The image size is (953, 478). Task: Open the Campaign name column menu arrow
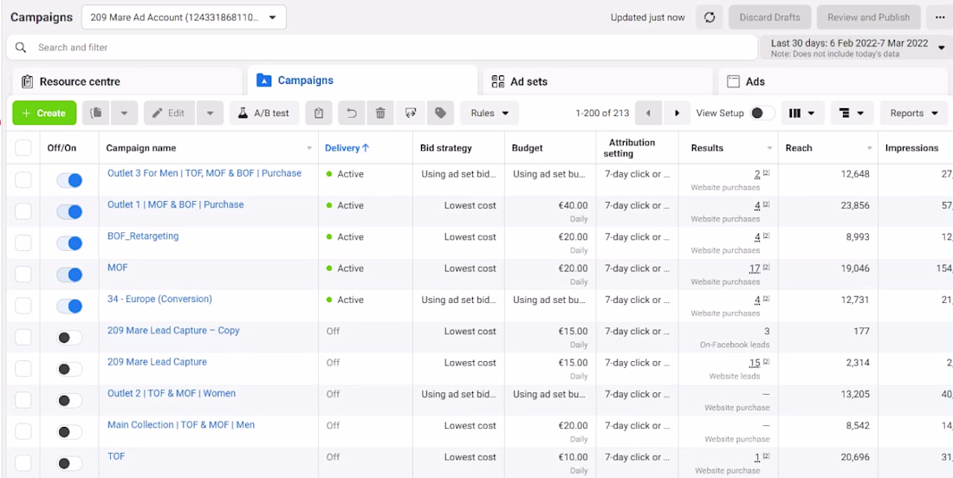coord(309,148)
